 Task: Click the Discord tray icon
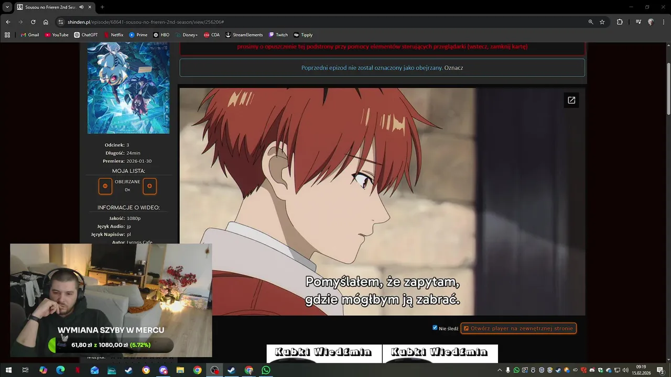[x=592, y=370]
